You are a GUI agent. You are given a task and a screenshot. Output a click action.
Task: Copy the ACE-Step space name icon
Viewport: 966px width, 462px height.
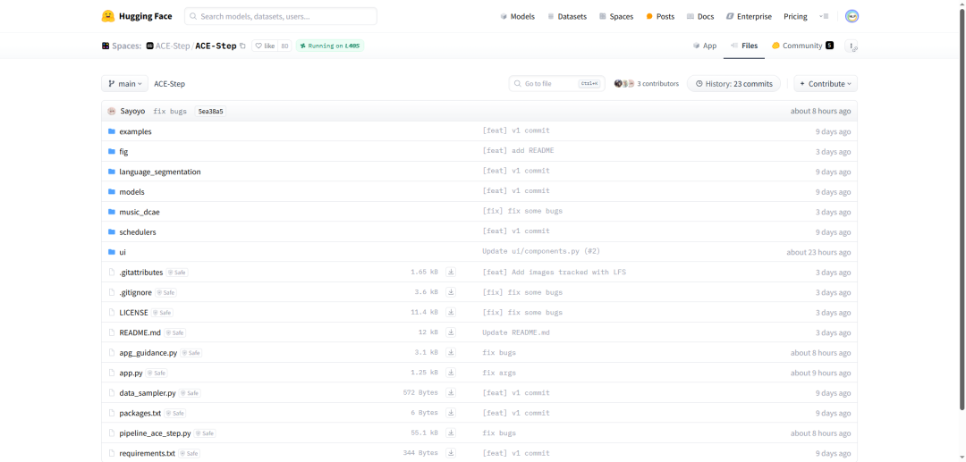tap(242, 46)
